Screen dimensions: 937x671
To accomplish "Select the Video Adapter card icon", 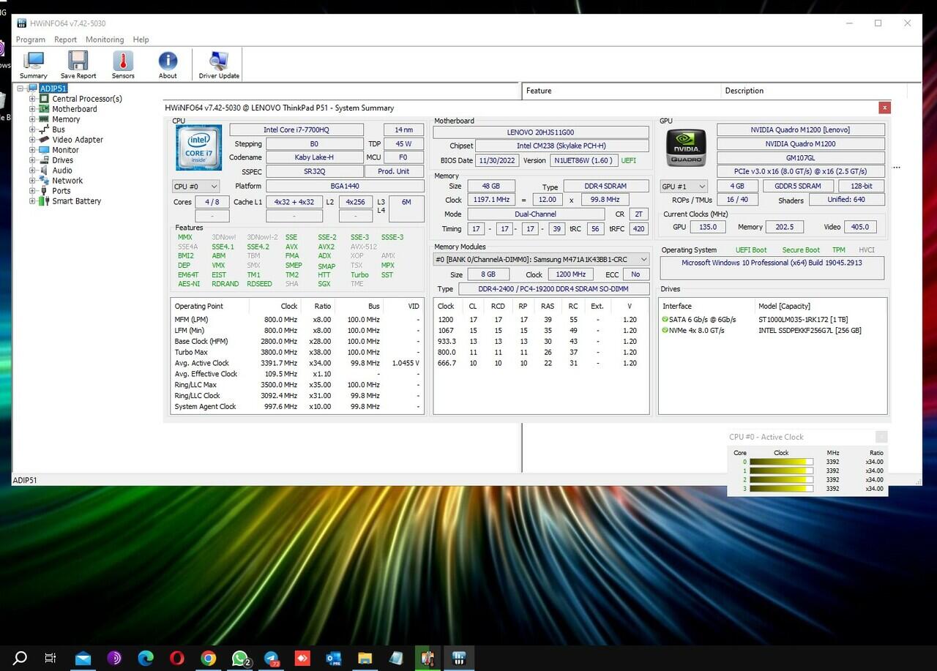I will tap(44, 140).
